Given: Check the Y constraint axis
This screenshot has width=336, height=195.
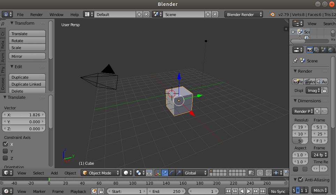Looking at the screenshot, I should click(x=5, y=151).
